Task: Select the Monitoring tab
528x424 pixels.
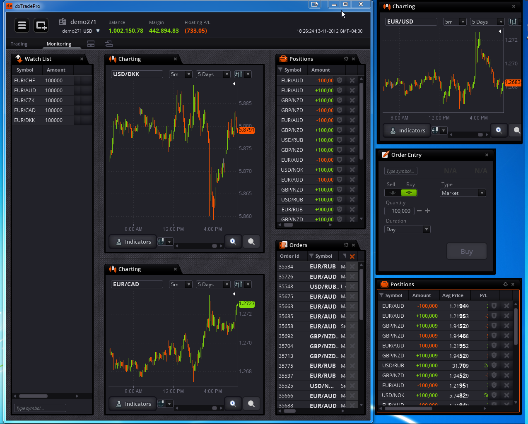Action: coord(59,44)
